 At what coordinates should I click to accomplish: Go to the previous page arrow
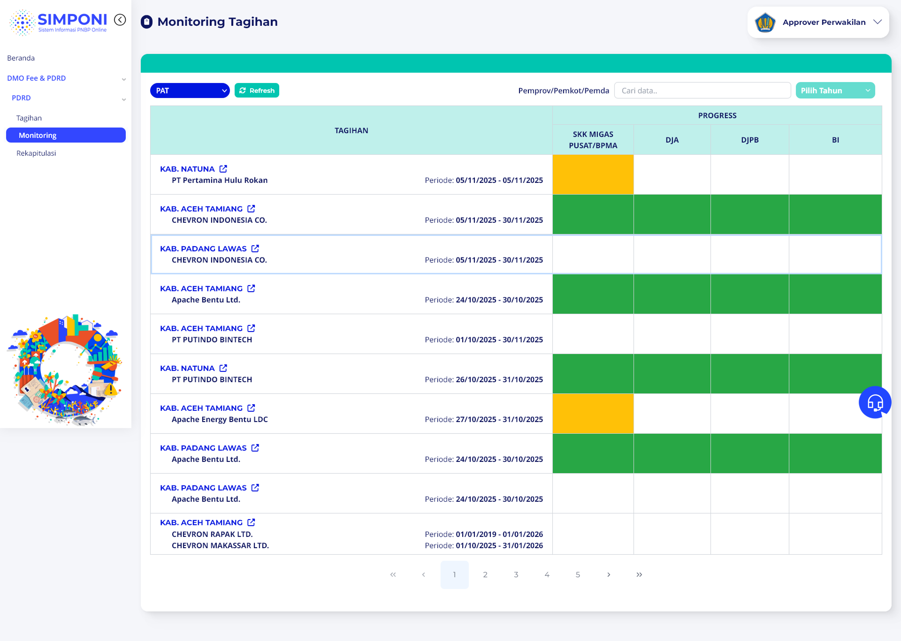point(424,574)
